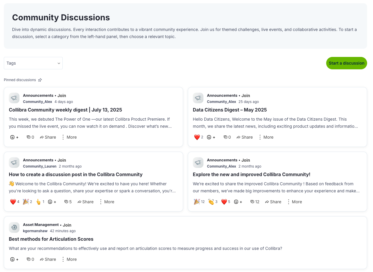This screenshot has height=272, width=373.
Task: Add reaction to the weekly digest post
Action: 14,137
